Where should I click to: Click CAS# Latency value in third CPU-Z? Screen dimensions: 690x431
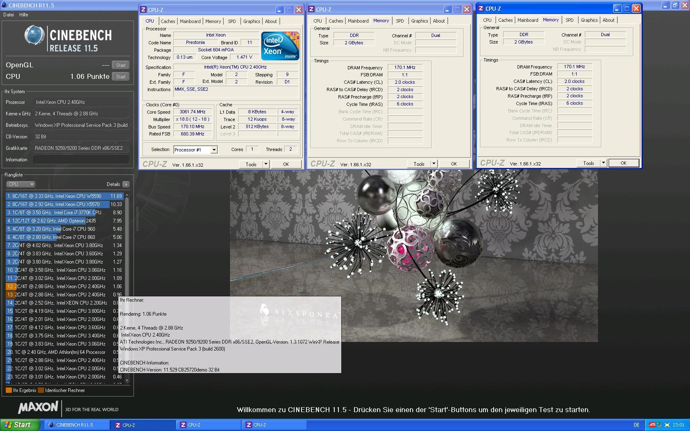point(574,81)
